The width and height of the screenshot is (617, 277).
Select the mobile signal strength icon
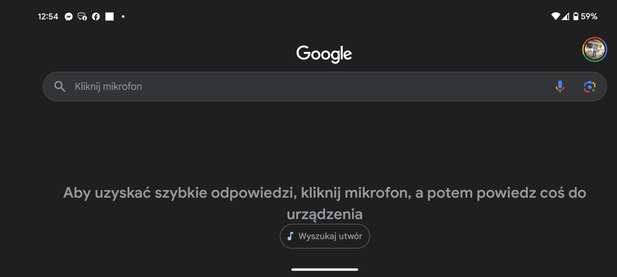point(566,16)
